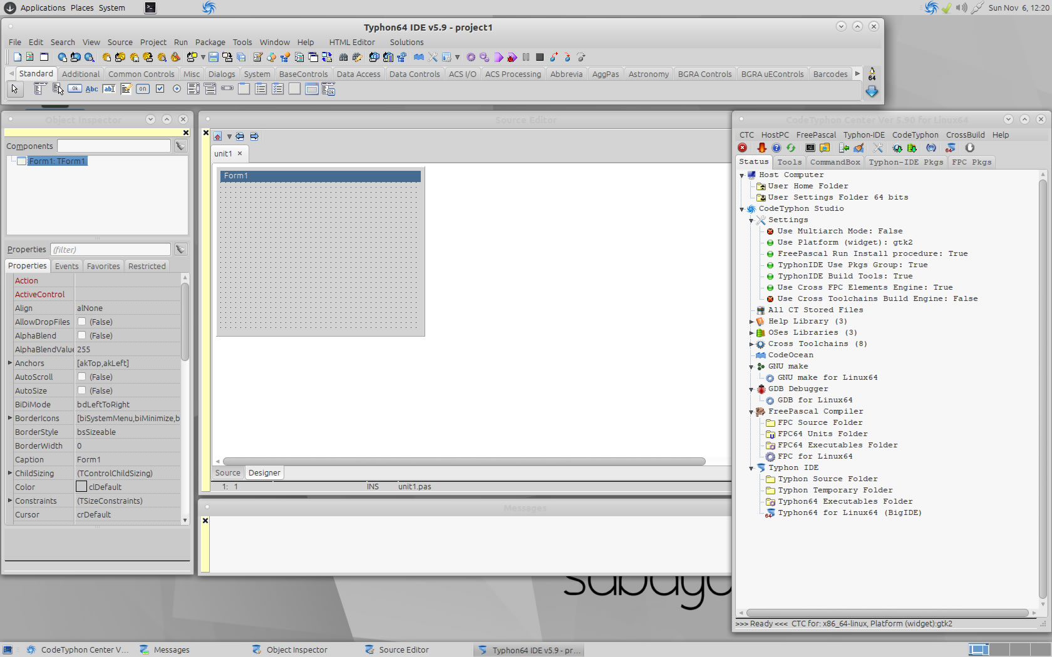Image resolution: width=1052 pixels, height=657 pixels.
Task: Click the jump forward arrow in the Source Editor
Action: (254, 136)
